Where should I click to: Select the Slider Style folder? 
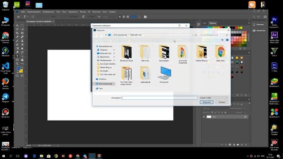(x=220, y=53)
